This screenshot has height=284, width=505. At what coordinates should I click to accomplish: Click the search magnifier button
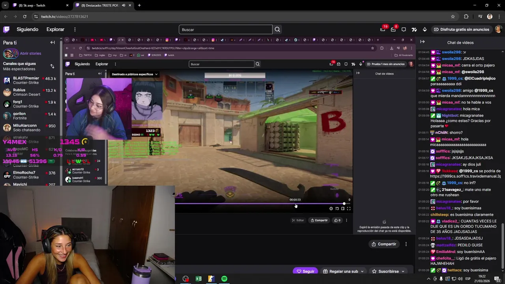click(x=277, y=30)
